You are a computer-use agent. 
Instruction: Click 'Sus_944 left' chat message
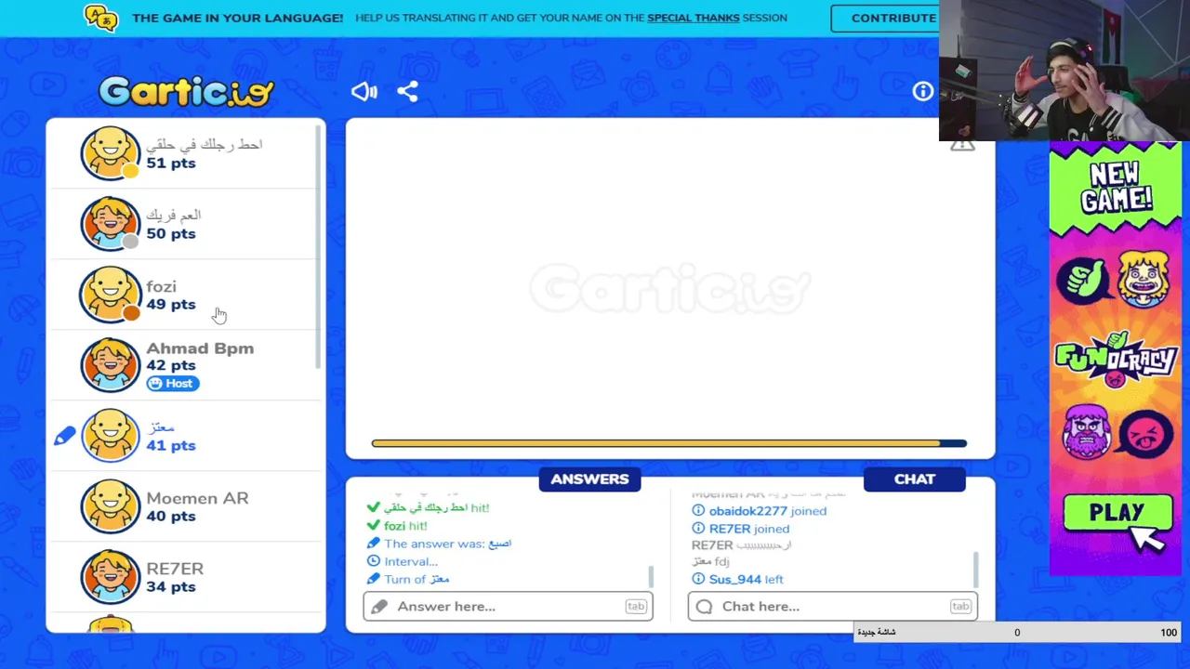coord(747,579)
